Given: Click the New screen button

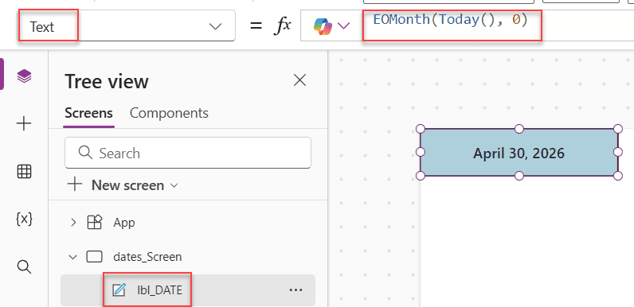Looking at the screenshot, I should tap(123, 185).
